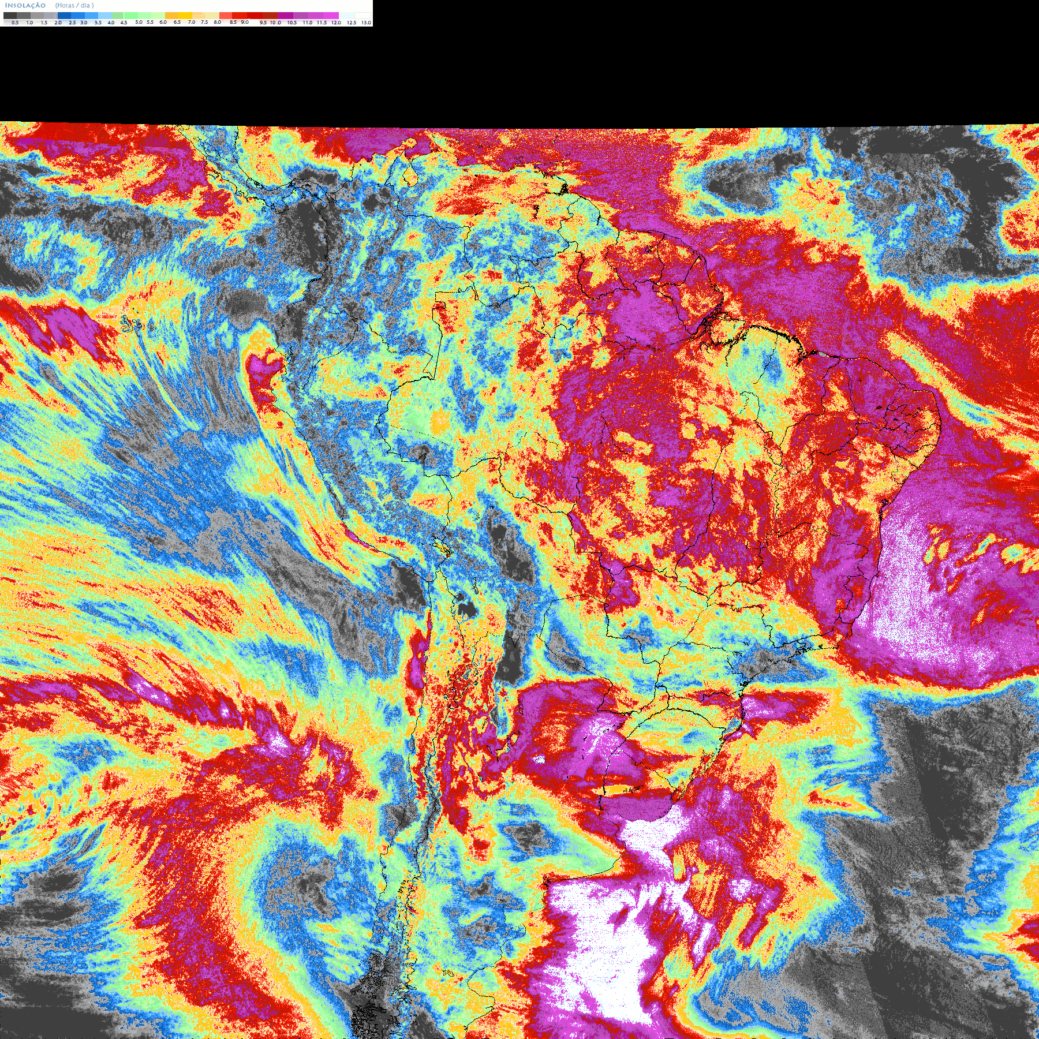The width and height of the screenshot is (1039, 1039).
Task: Click the 5.0 legend value
Action: click(139, 22)
